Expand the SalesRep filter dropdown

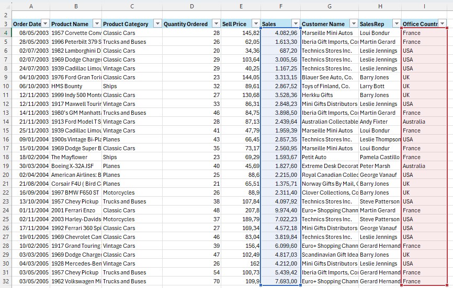tap(395, 24)
